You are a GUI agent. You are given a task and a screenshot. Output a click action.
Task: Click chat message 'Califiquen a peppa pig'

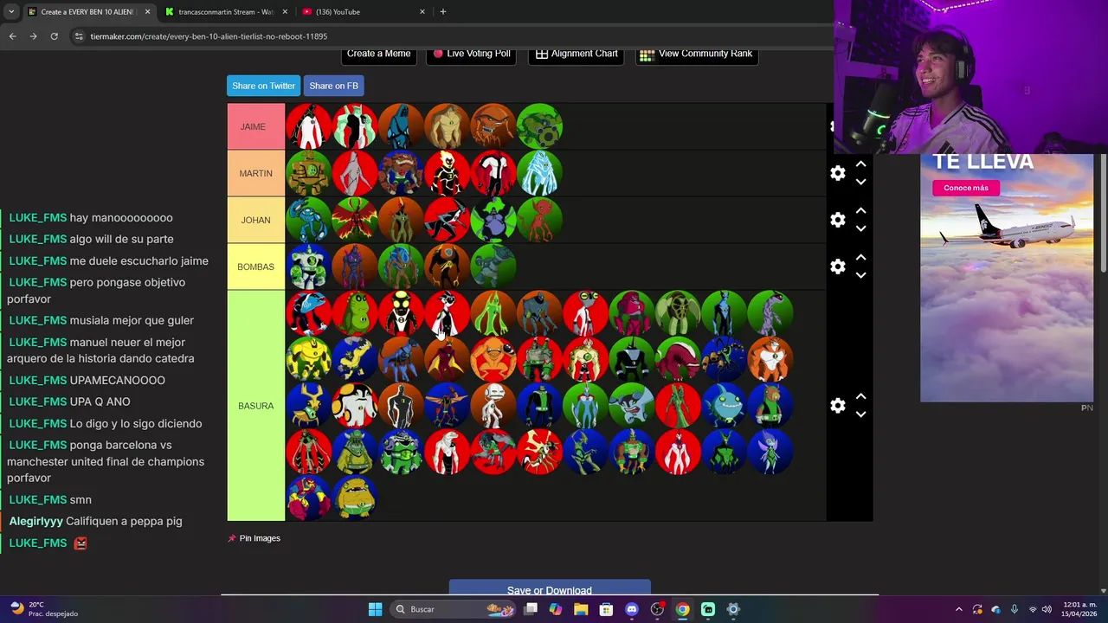click(x=124, y=521)
